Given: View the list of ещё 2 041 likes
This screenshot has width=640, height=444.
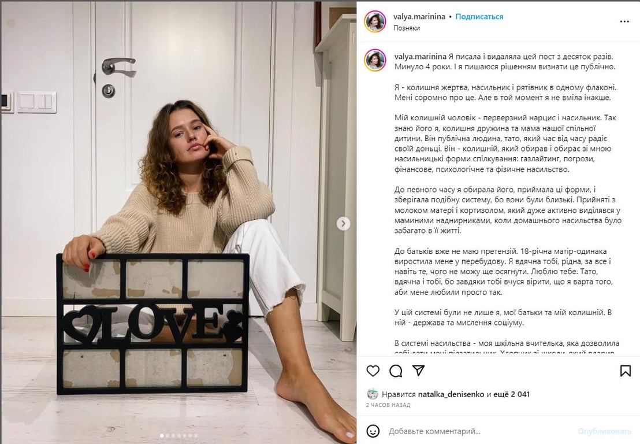Looking at the screenshot, I should click(511, 395).
